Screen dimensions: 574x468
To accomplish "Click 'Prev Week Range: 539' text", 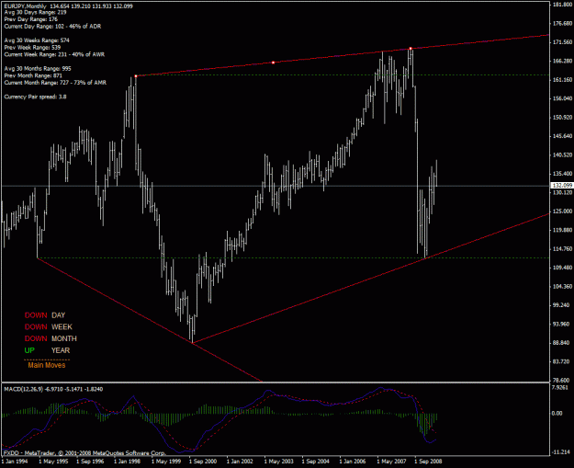I will click(32, 47).
